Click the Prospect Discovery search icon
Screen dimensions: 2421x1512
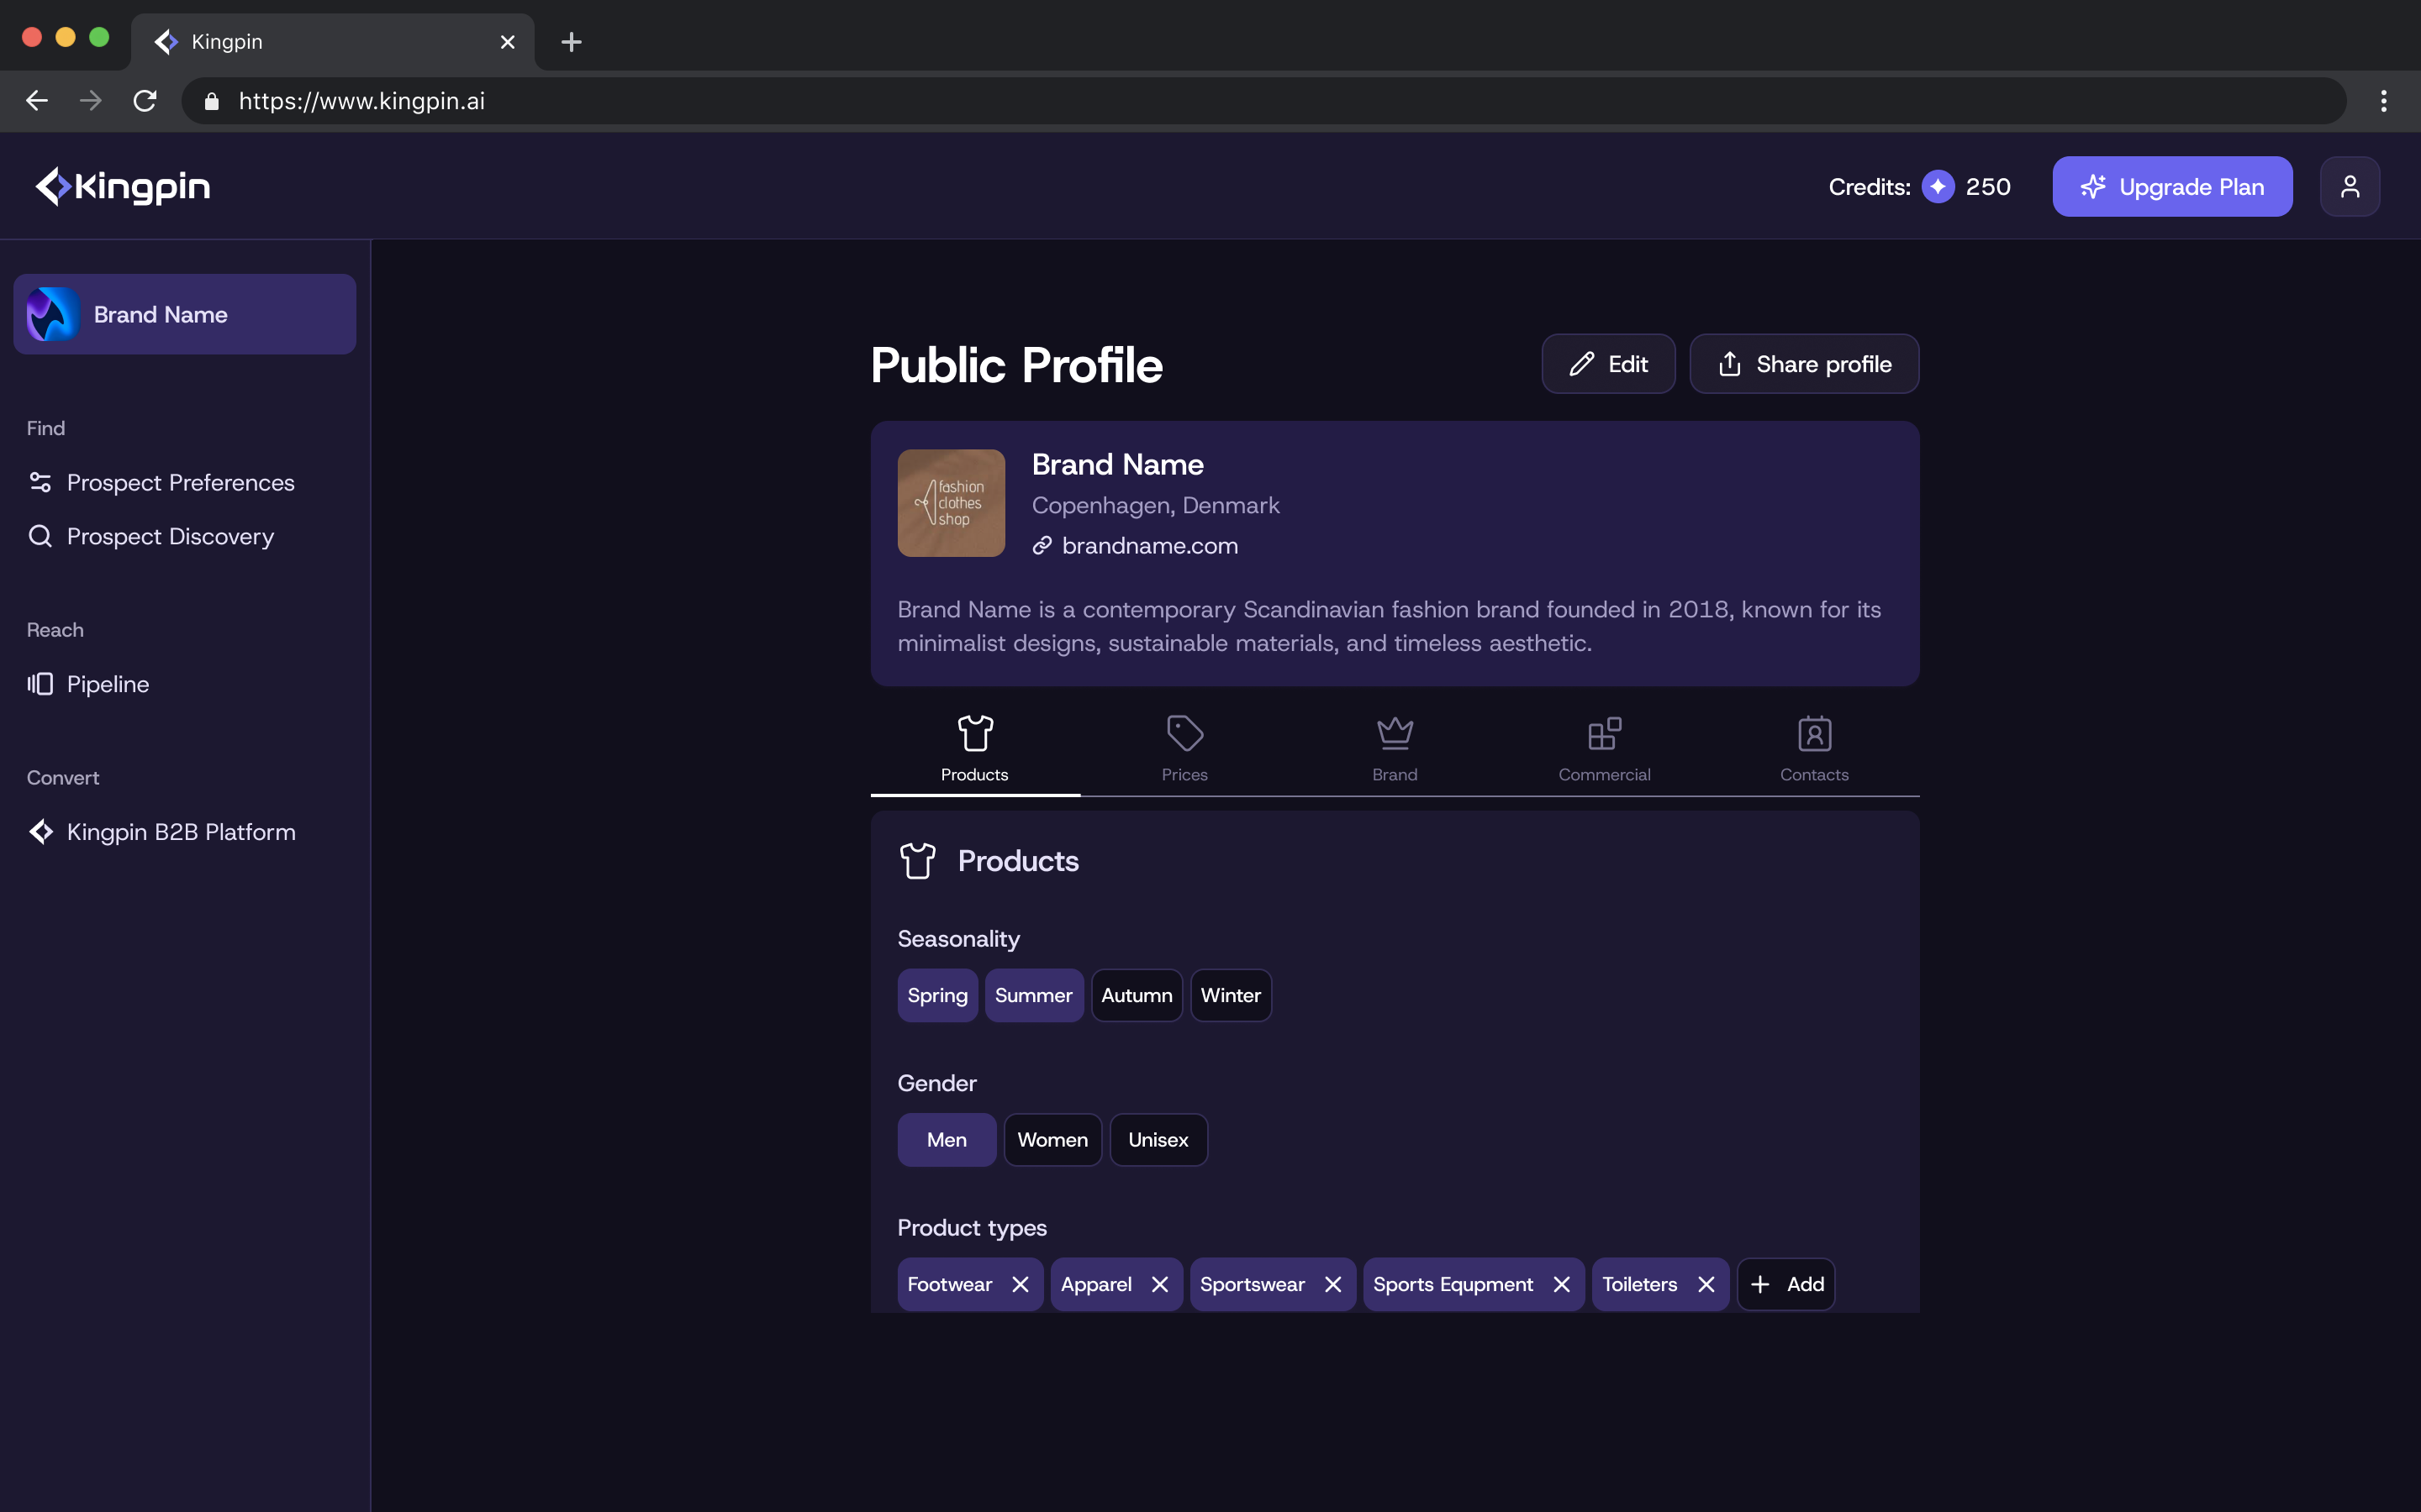(x=40, y=536)
